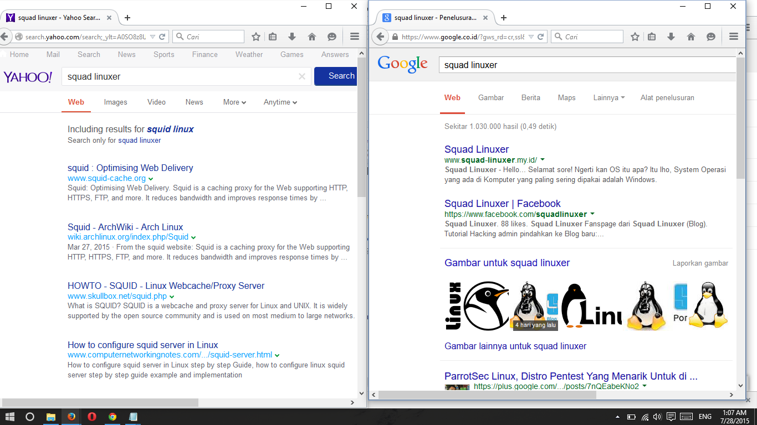The height and width of the screenshot is (425, 757).
Task: Open URL history dropdown in Google window
Action: pos(531,37)
